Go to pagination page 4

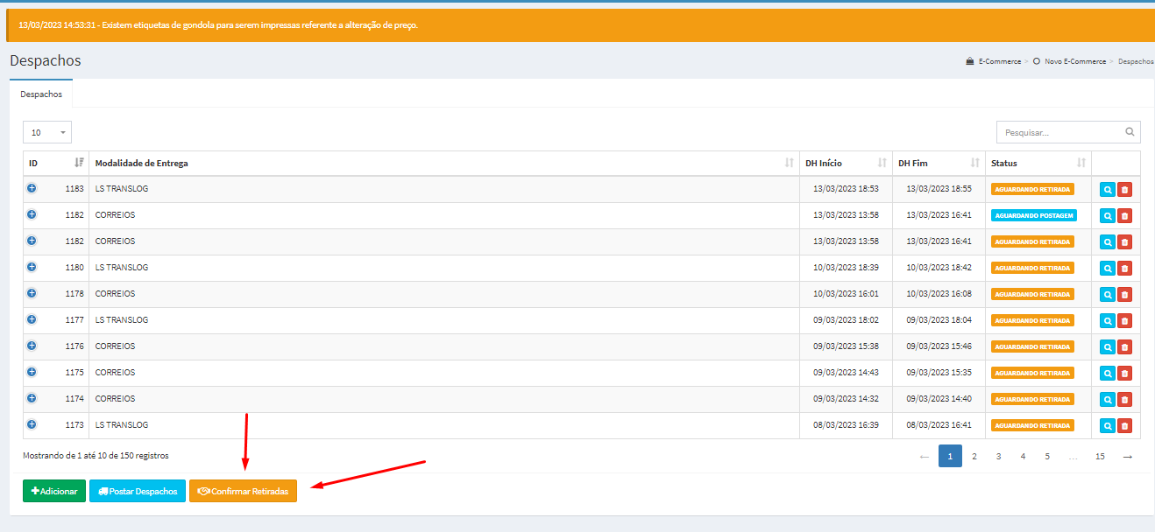click(1023, 456)
